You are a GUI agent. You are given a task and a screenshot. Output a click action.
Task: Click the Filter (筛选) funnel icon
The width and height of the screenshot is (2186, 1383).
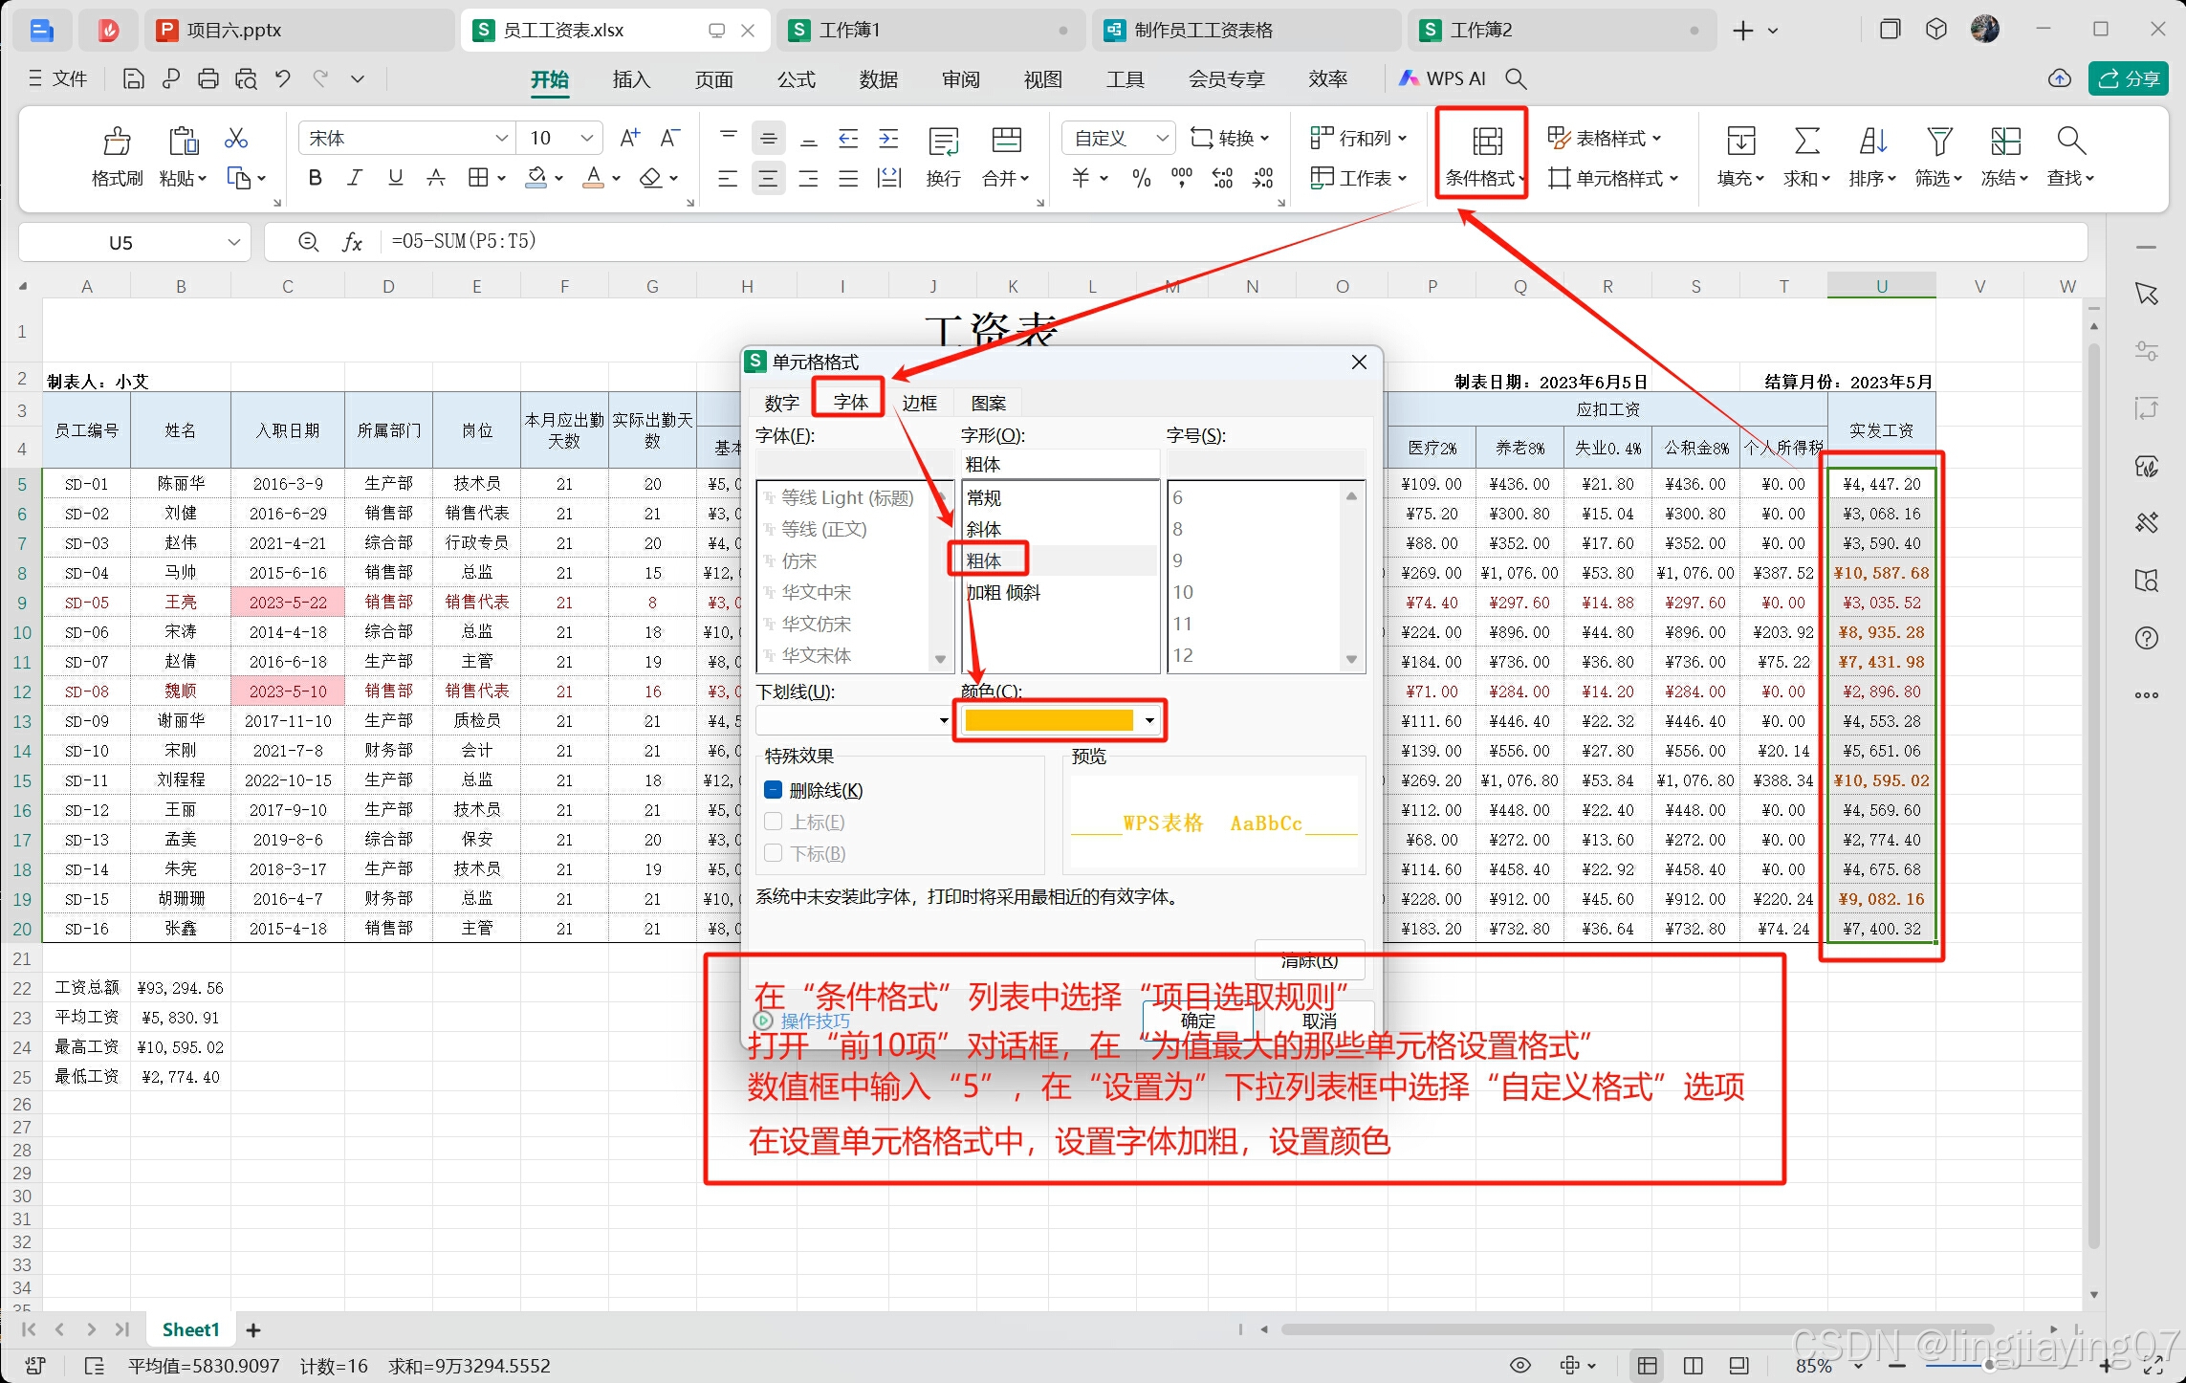coord(1938,142)
